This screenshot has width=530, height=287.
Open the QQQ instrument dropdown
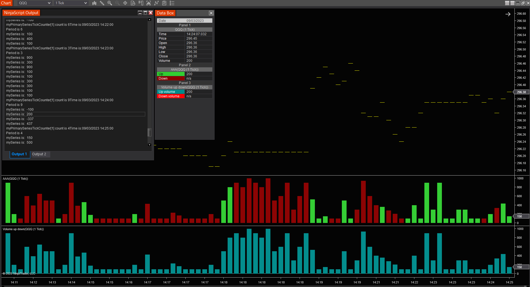tap(34, 3)
